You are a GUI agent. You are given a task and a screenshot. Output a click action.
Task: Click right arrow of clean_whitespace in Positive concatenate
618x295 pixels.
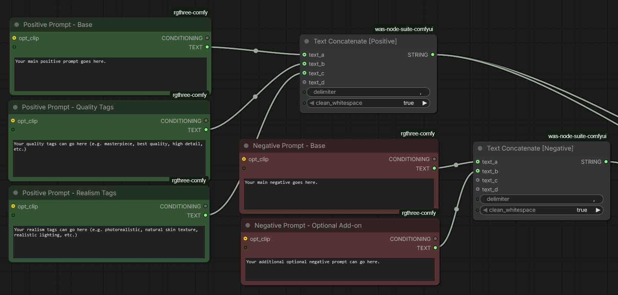click(x=424, y=103)
